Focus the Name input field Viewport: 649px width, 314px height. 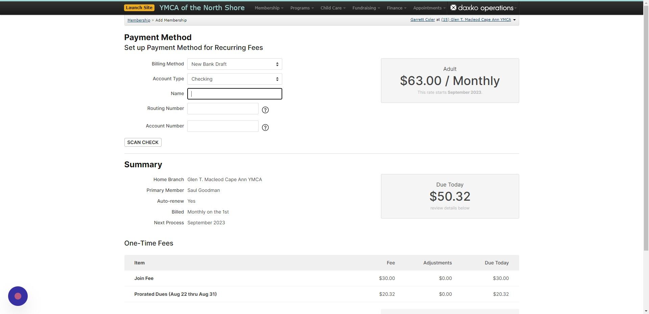point(235,94)
